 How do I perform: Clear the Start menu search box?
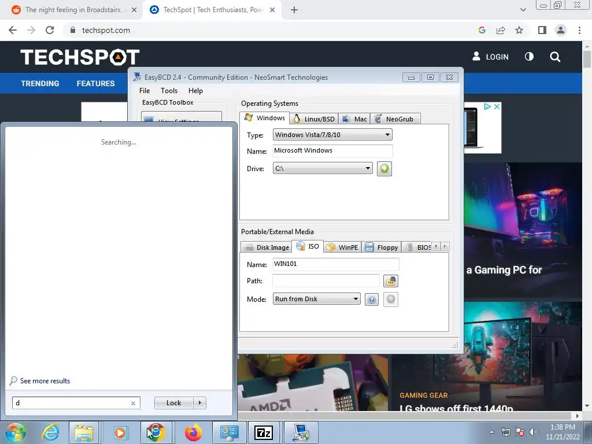pos(133,403)
